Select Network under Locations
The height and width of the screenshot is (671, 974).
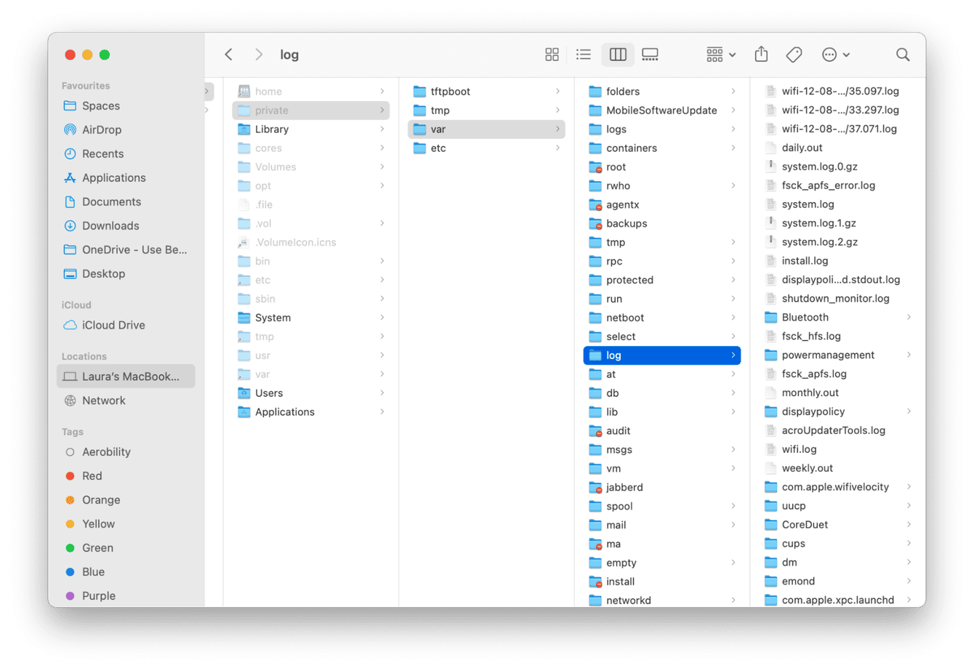tap(104, 401)
